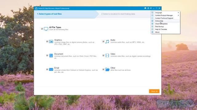Click the Document file icon

pos(51,55)
